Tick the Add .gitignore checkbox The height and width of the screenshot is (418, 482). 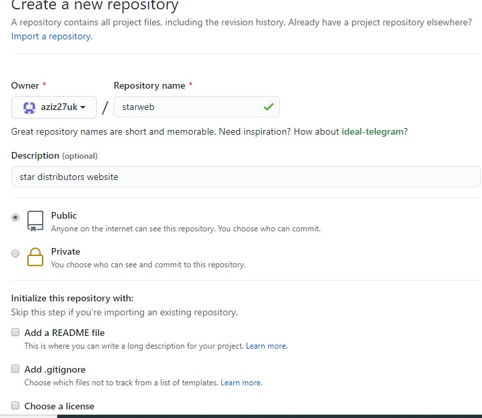15,369
